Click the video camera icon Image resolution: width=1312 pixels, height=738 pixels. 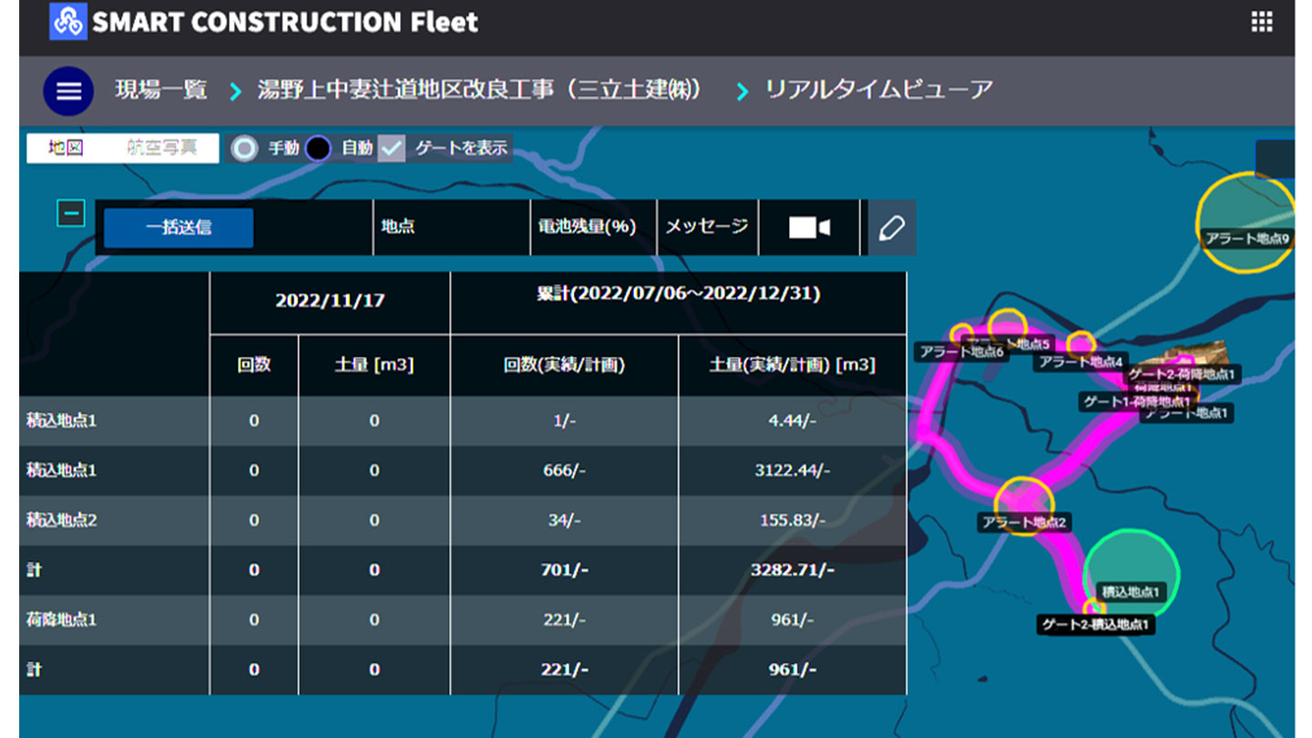pos(808,227)
